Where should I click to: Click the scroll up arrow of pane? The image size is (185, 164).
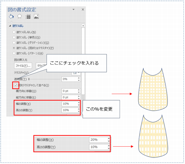click(83, 26)
